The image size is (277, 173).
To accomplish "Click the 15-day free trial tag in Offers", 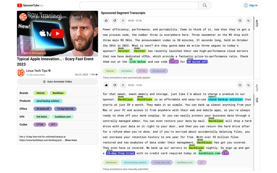I will (x=65, y=109).
